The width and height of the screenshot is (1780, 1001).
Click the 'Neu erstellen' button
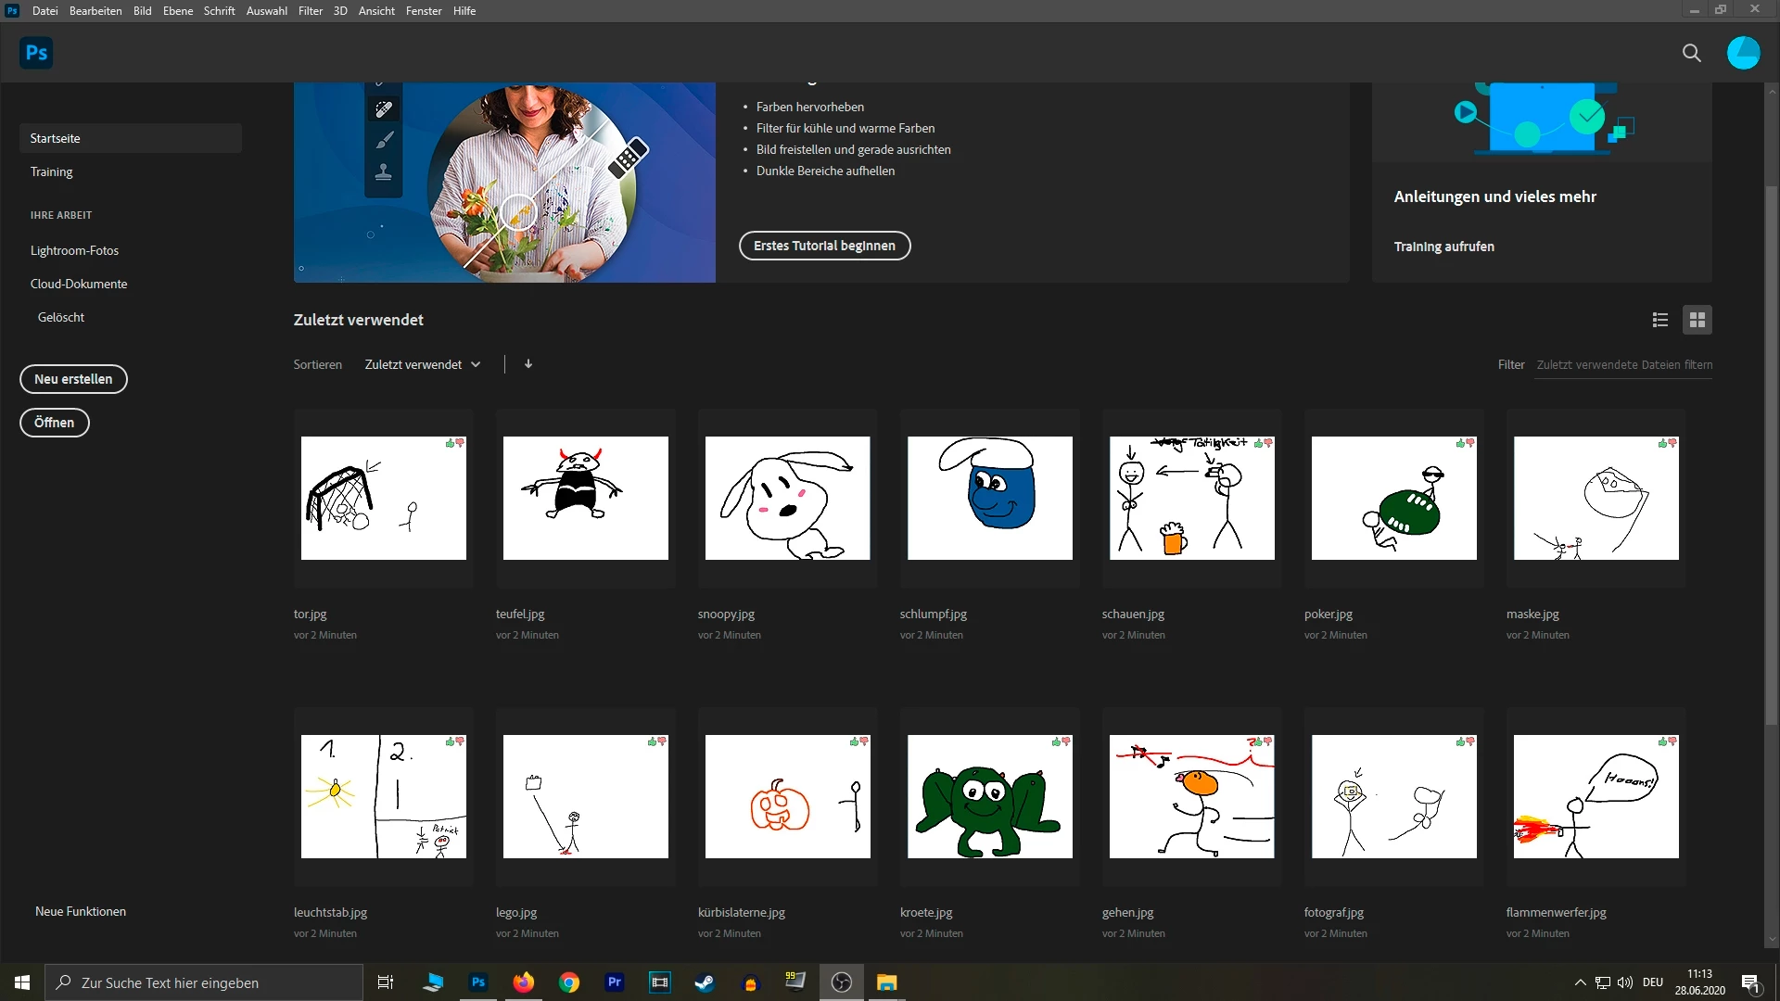73,379
